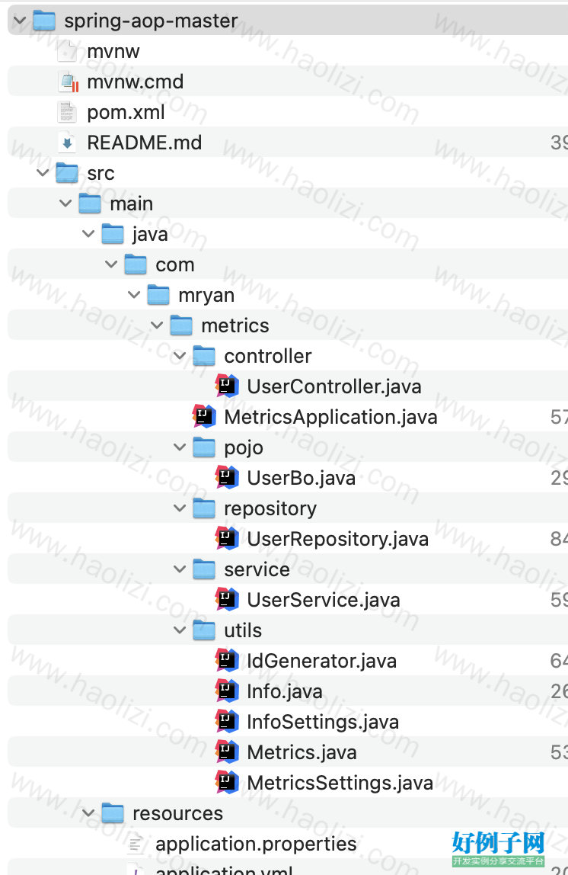Select the InfoSettings.java file name
This screenshot has height=875, width=568.
point(323,722)
